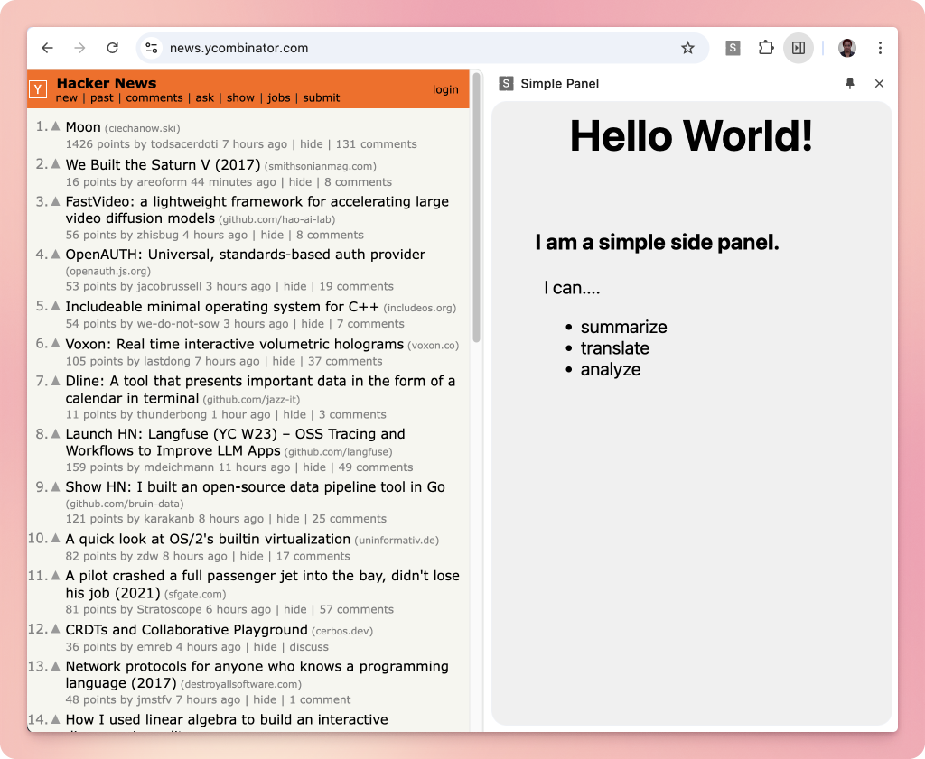Click the browser back arrow

[x=48, y=48]
